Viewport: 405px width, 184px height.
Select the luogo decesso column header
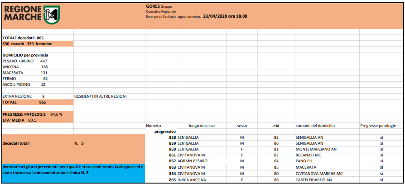pos(202,126)
